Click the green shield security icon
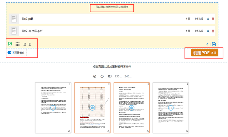Image resolution: width=228 pixels, height=137 pixels. pyautogui.click(x=10, y=44)
